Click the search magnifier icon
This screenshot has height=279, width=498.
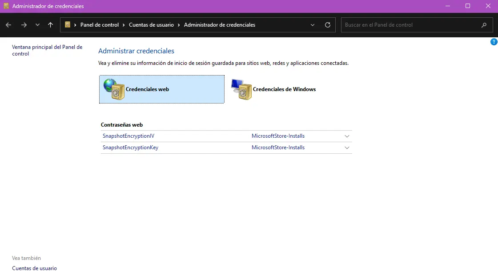pos(484,25)
